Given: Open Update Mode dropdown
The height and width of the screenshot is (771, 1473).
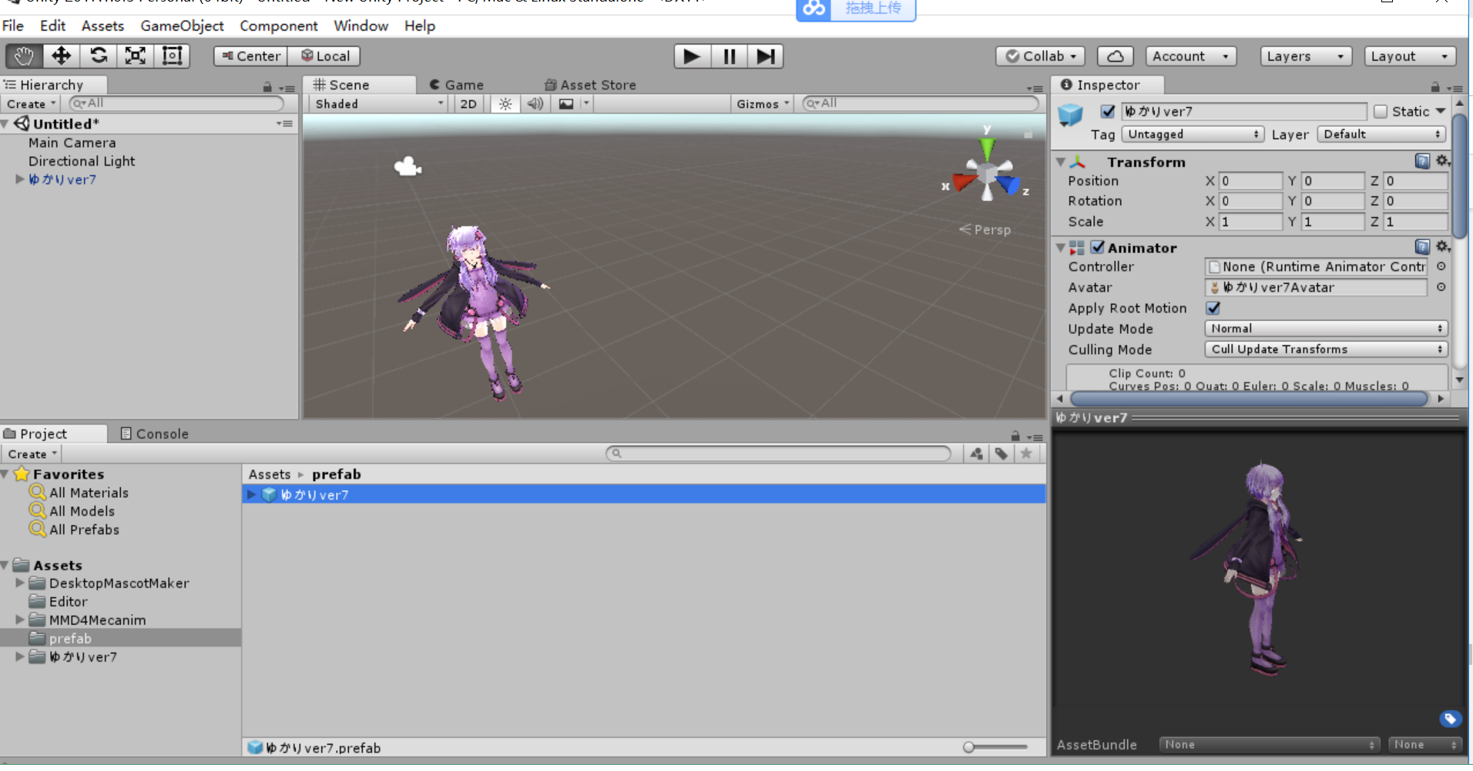Looking at the screenshot, I should point(1326,329).
